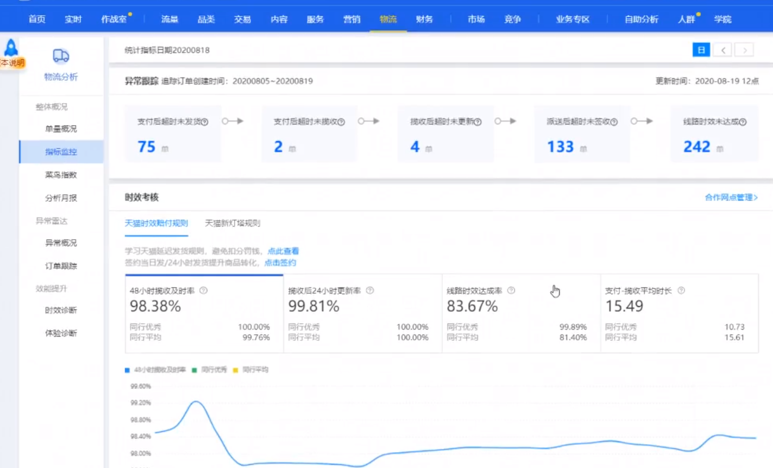Image resolution: width=773 pixels, height=468 pixels.
Task: Select the 揽收后24小时更新率 metric card
Action: click(363, 314)
